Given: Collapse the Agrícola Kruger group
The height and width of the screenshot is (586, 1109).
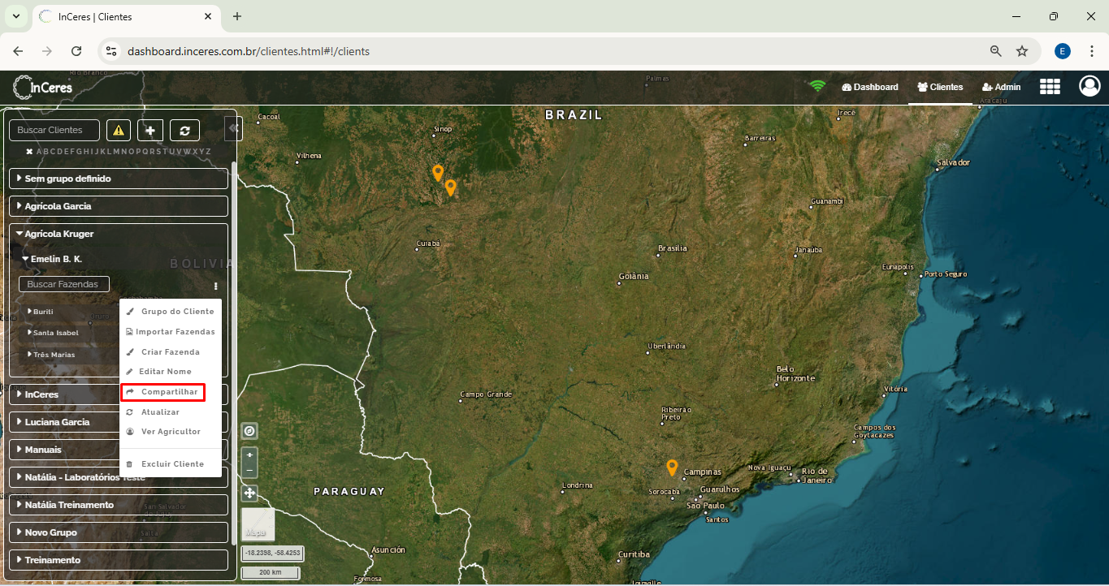Looking at the screenshot, I should pos(119,234).
